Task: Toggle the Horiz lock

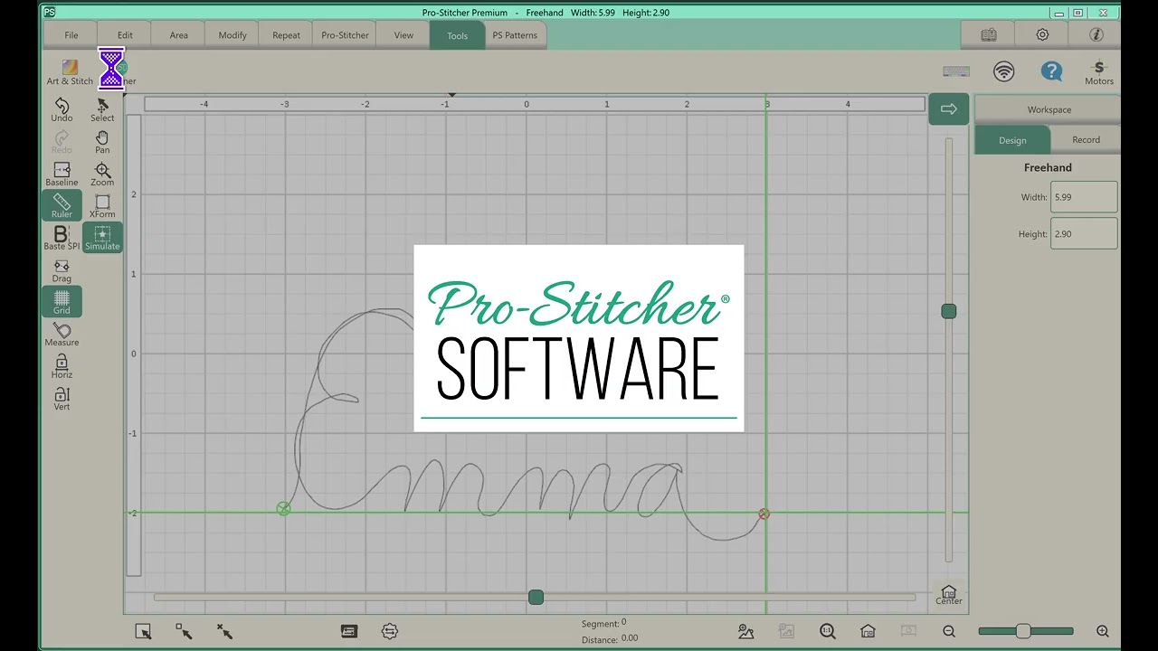Action: click(x=62, y=366)
